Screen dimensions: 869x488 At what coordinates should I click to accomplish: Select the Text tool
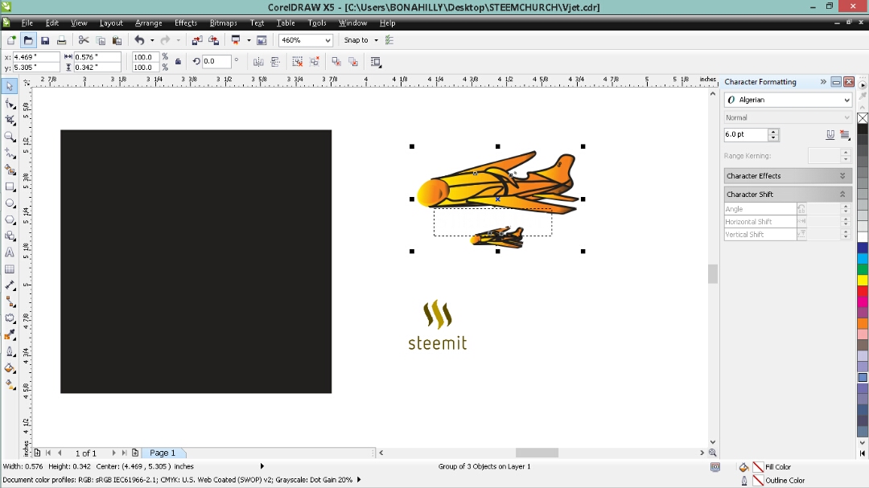pyautogui.click(x=10, y=252)
